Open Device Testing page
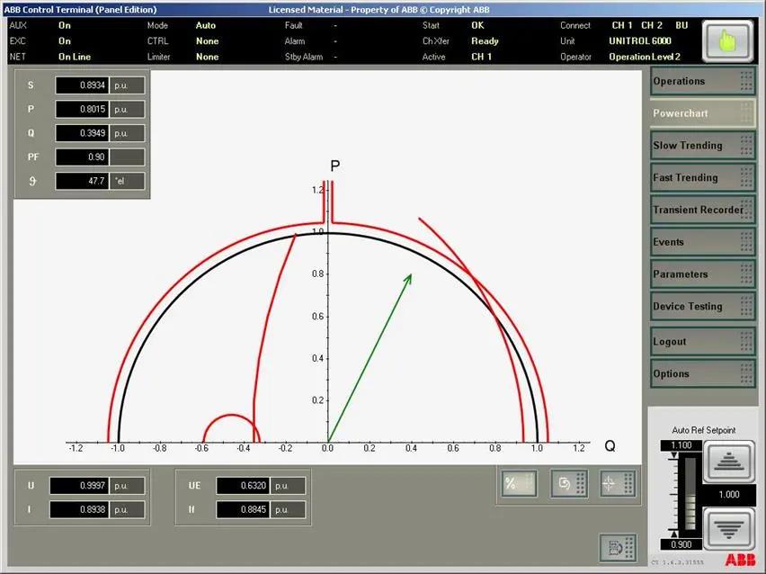The width and height of the screenshot is (766, 574). point(702,307)
